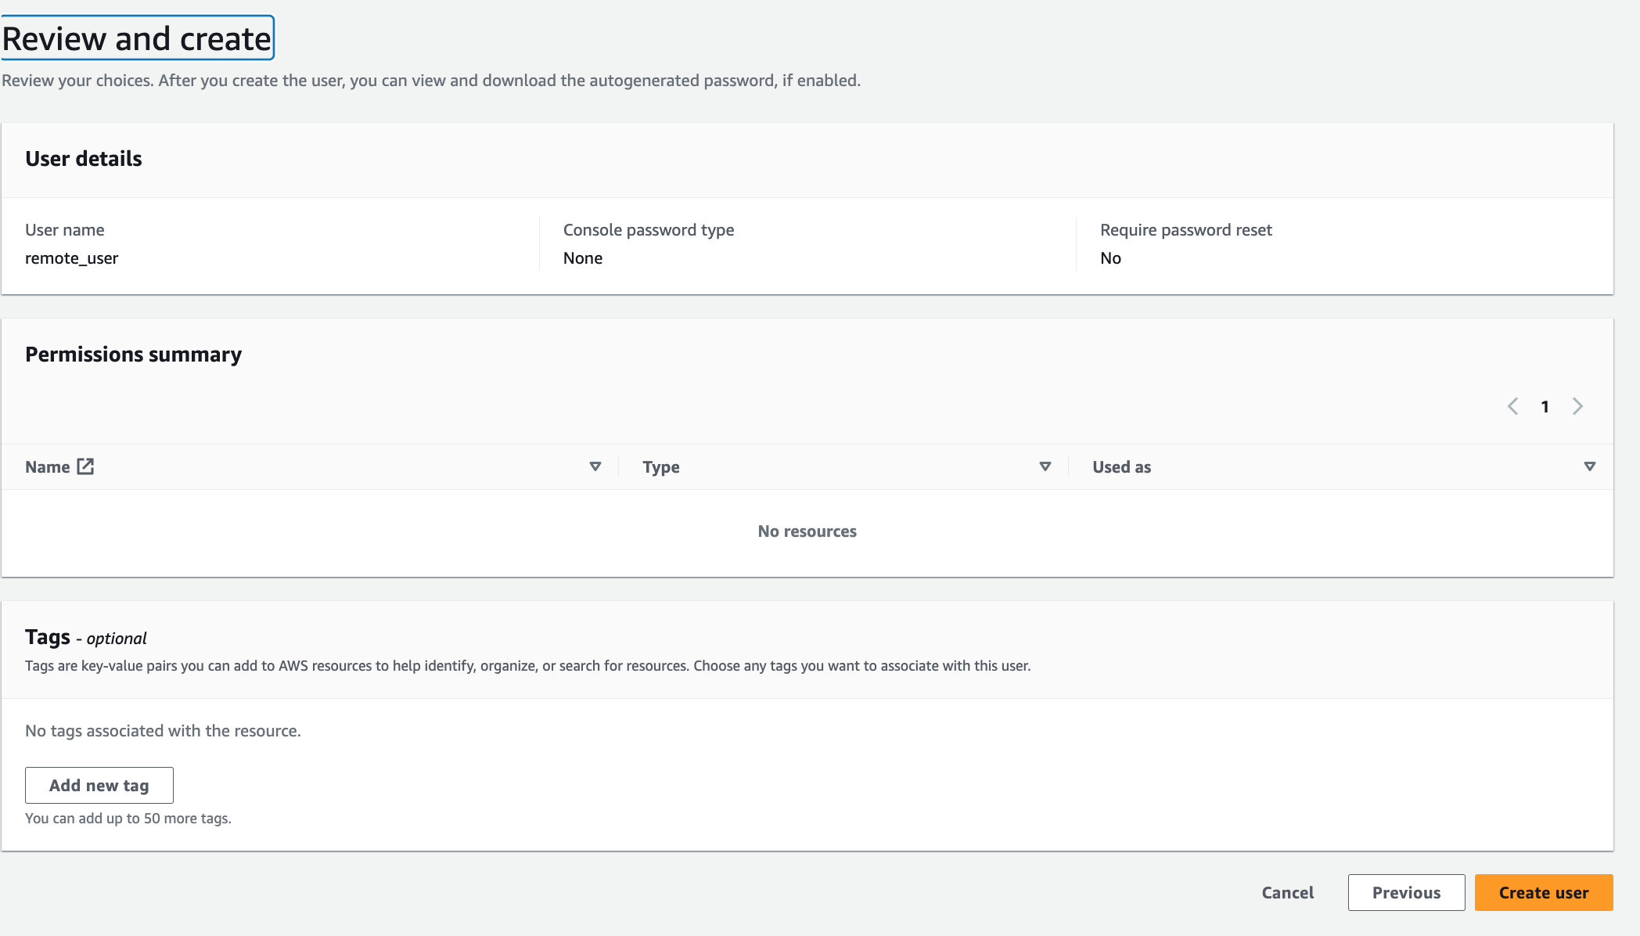
Task: Click the Type column header
Action: point(661,467)
